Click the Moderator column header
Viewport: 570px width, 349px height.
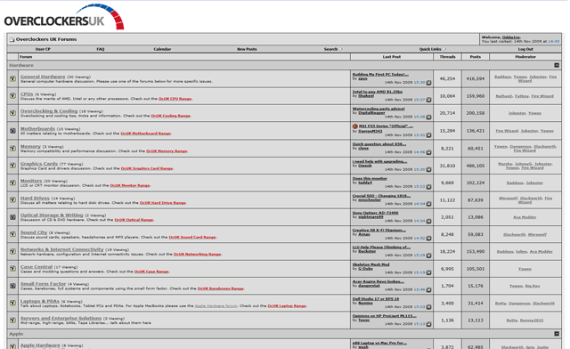click(x=525, y=57)
